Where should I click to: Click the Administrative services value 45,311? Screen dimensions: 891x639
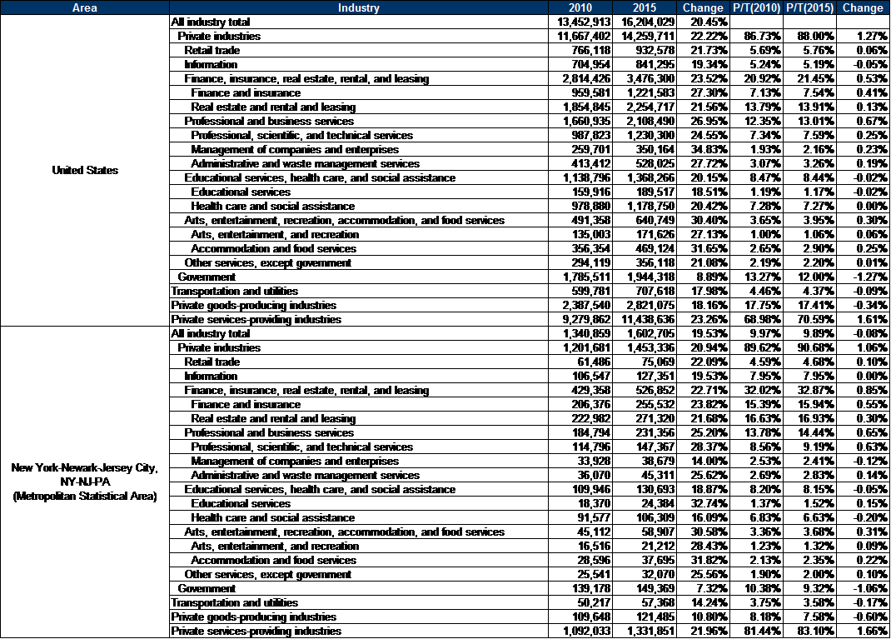click(x=645, y=475)
